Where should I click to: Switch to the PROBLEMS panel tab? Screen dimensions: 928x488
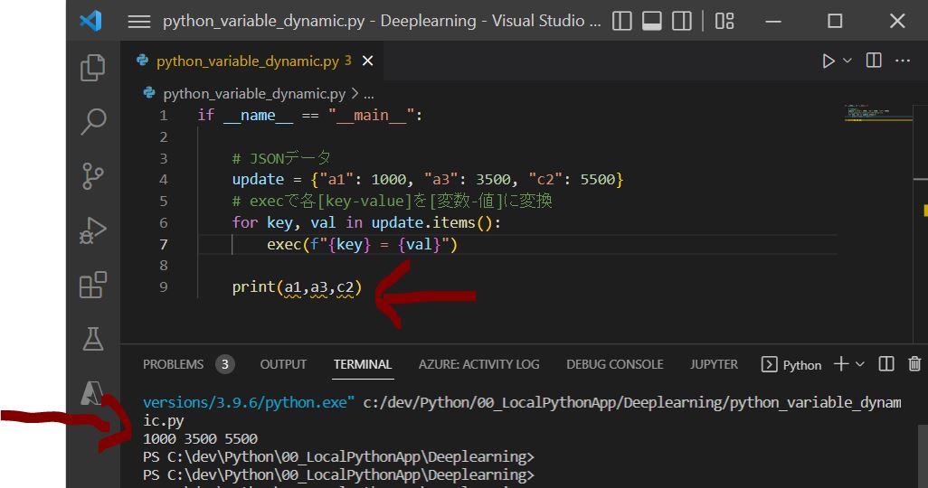tap(174, 364)
